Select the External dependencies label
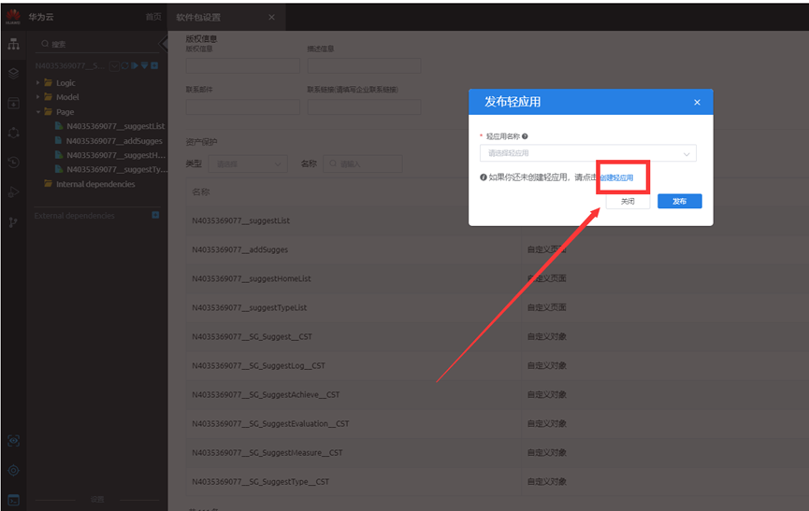 (x=74, y=216)
